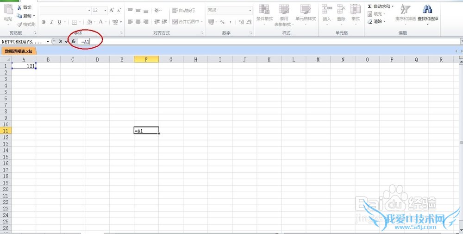Toggle Italic formatting
The image size is (463, 234).
[x=51, y=22]
